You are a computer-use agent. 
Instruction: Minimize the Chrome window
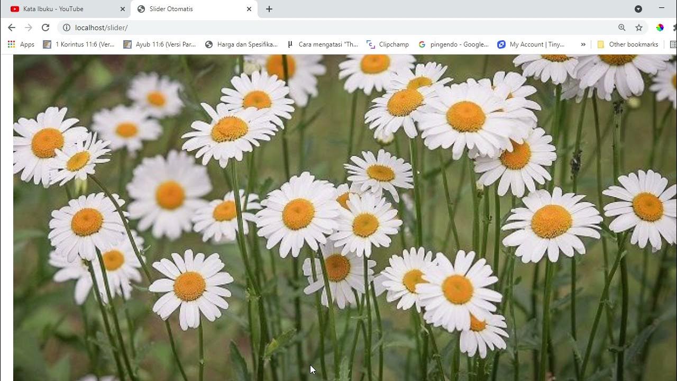tap(662, 8)
